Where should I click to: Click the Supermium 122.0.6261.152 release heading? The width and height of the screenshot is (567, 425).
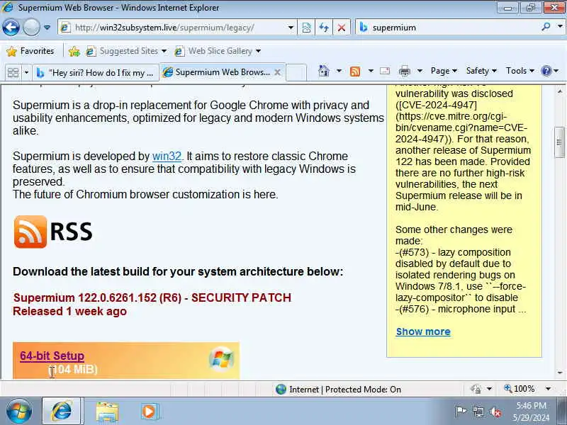152,297
